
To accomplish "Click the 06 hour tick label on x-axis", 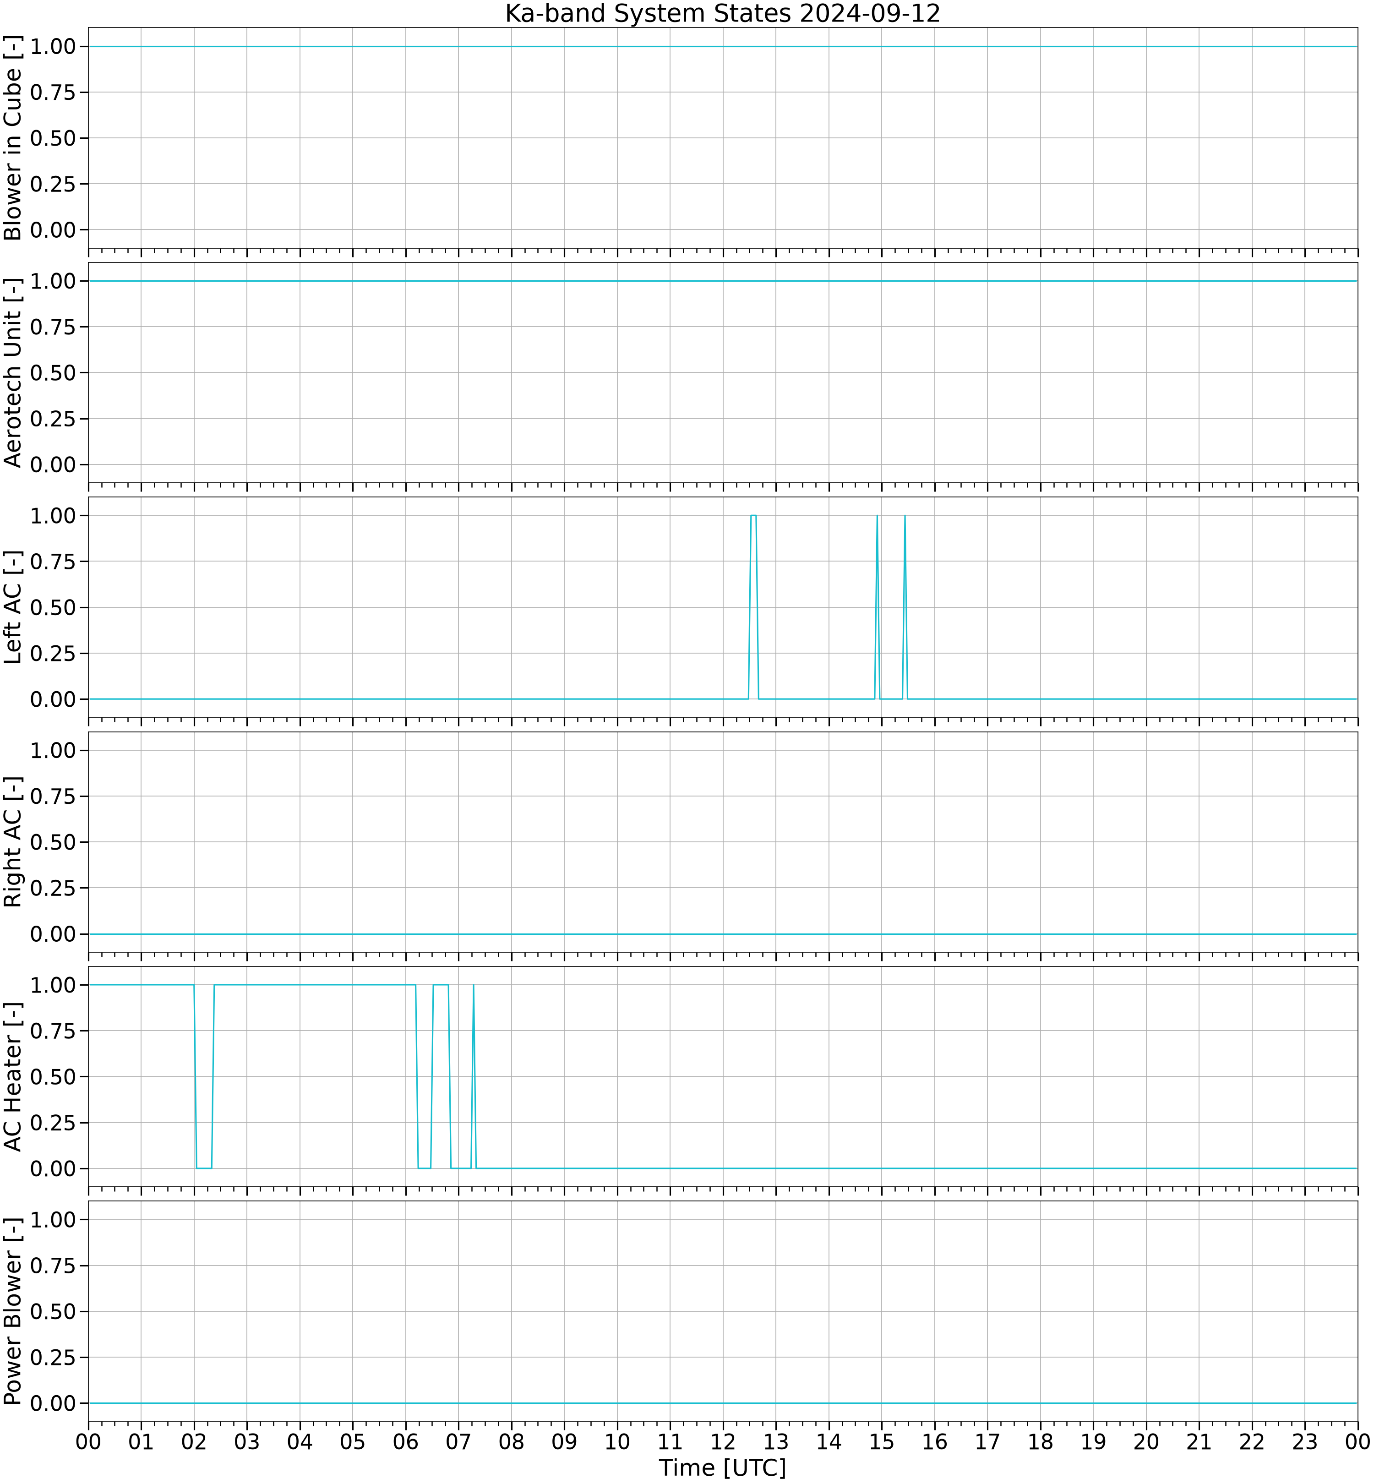I will point(405,1441).
